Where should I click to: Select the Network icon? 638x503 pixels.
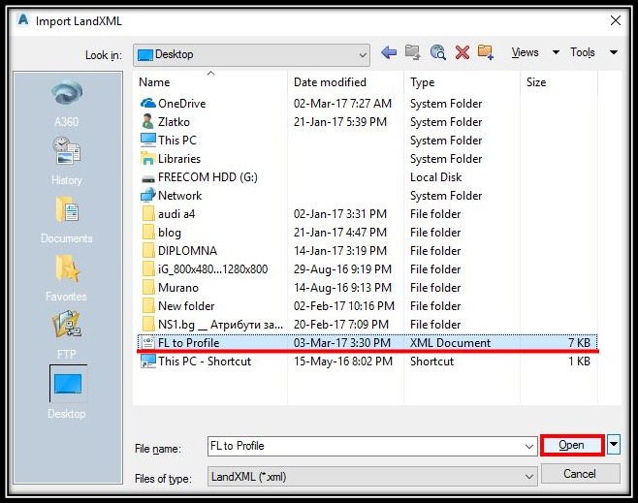[148, 195]
